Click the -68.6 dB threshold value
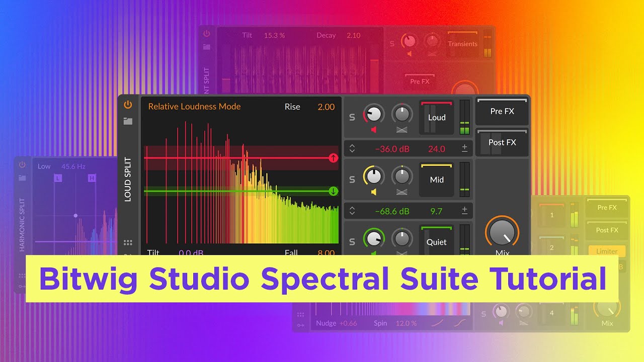 pos(392,211)
